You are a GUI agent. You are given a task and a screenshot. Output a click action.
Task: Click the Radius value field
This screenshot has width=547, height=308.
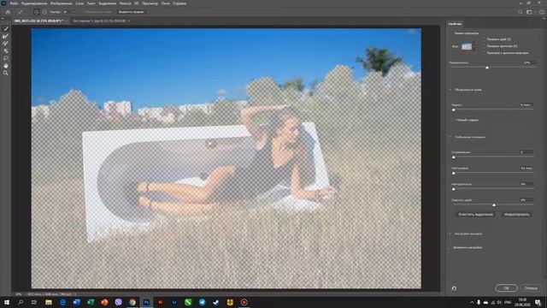pos(526,104)
